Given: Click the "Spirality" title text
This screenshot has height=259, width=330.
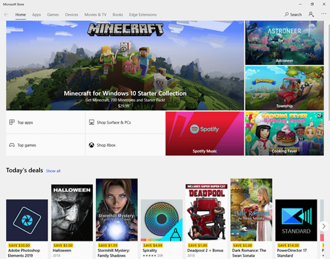Looking at the screenshot, I should pos(150,250).
